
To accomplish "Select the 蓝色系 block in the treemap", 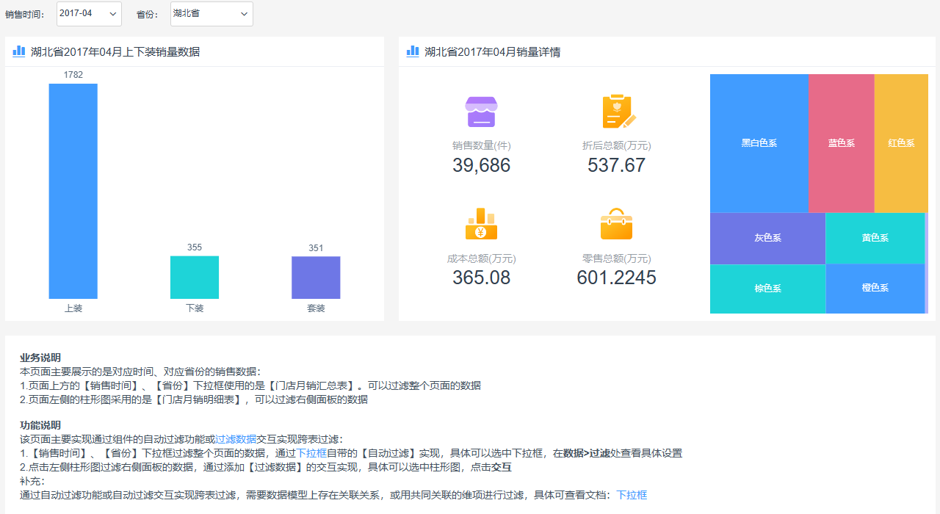I will point(841,143).
